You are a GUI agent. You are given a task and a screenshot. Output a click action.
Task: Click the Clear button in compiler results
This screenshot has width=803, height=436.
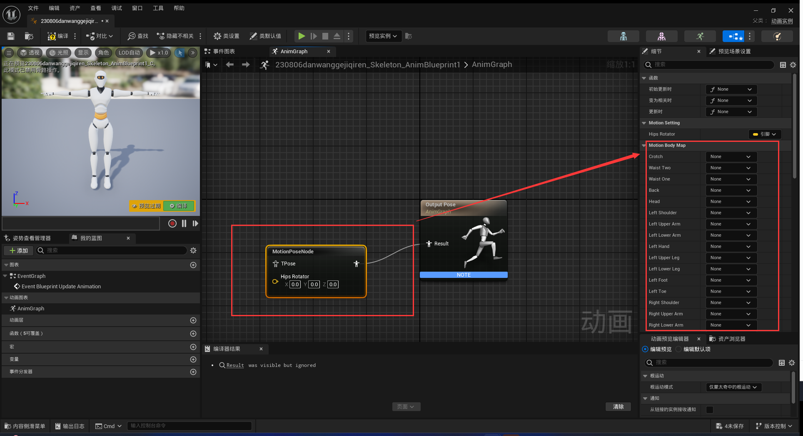click(x=618, y=406)
